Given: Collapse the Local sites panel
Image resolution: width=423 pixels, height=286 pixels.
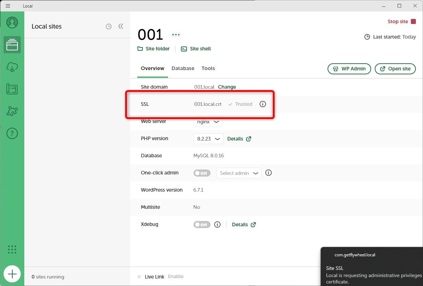Looking at the screenshot, I should 120,26.
